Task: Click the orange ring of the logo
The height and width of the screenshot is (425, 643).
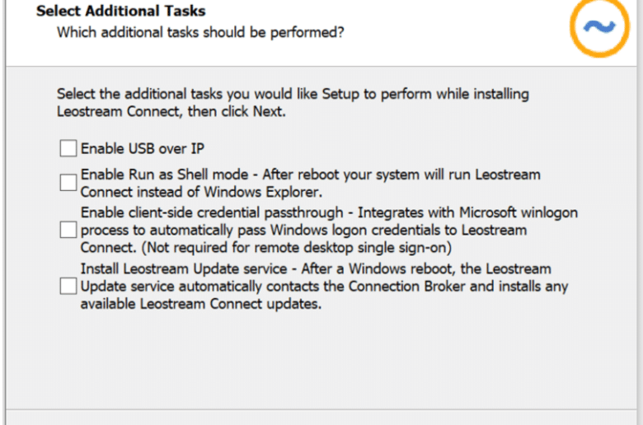Action: click(574, 26)
